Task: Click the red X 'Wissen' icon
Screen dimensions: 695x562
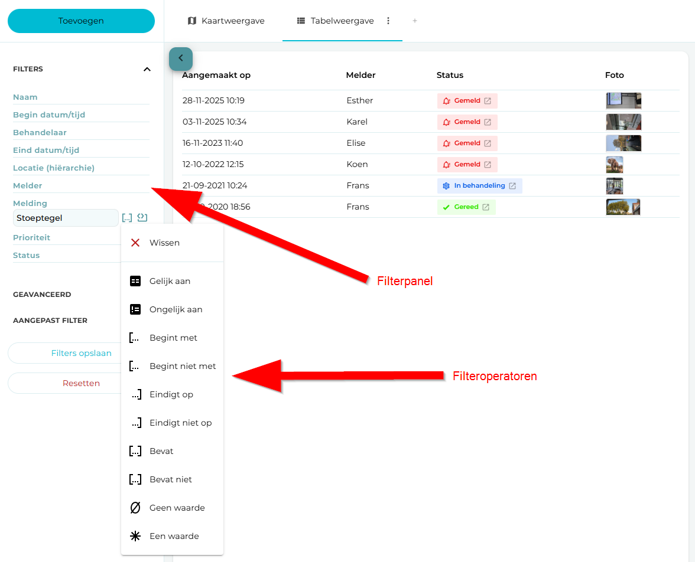Action: click(x=135, y=243)
